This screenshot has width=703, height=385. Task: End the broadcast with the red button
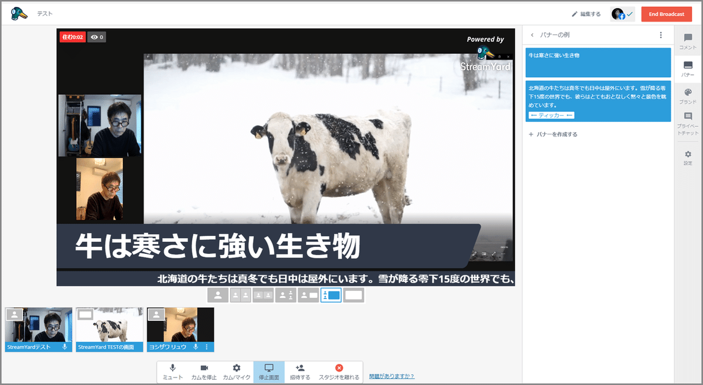coord(667,14)
